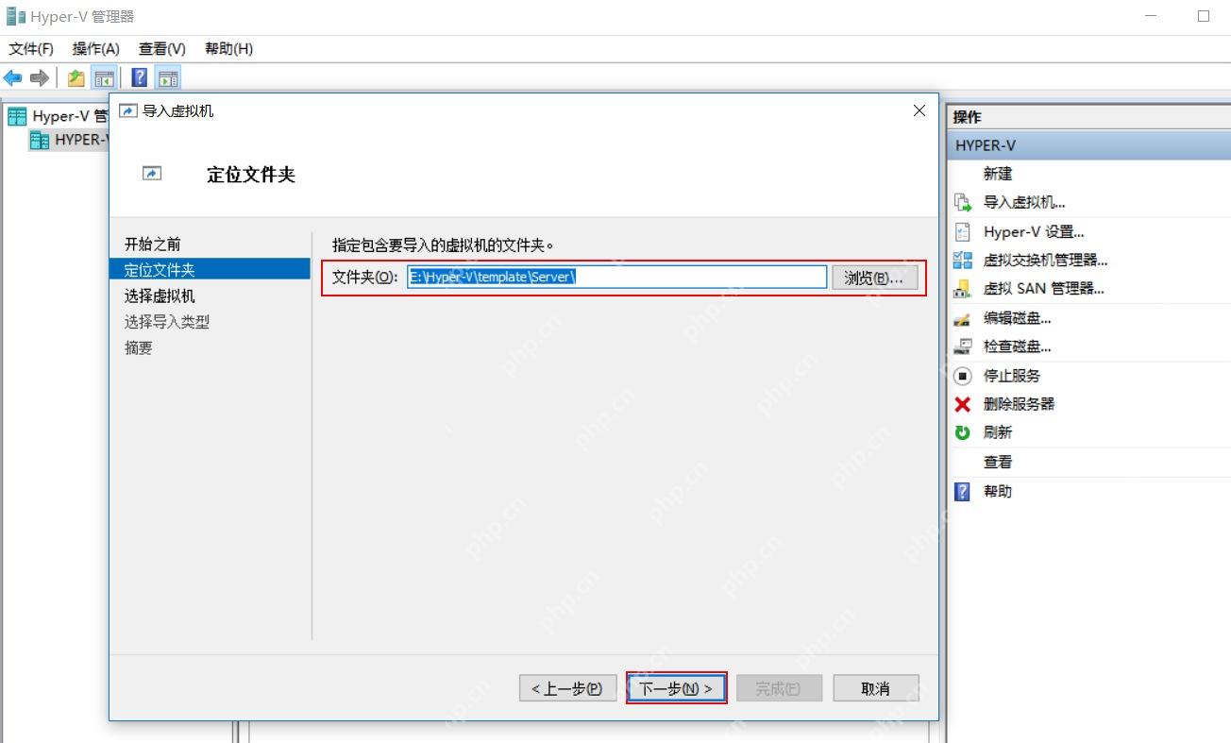The height and width of the screenshot is (743, 1231).
Task: Click the HYPER-V header in actions pane
Action: click(x=1088, y=145)
